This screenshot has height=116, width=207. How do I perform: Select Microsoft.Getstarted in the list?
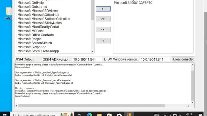(x=32, y=7)
